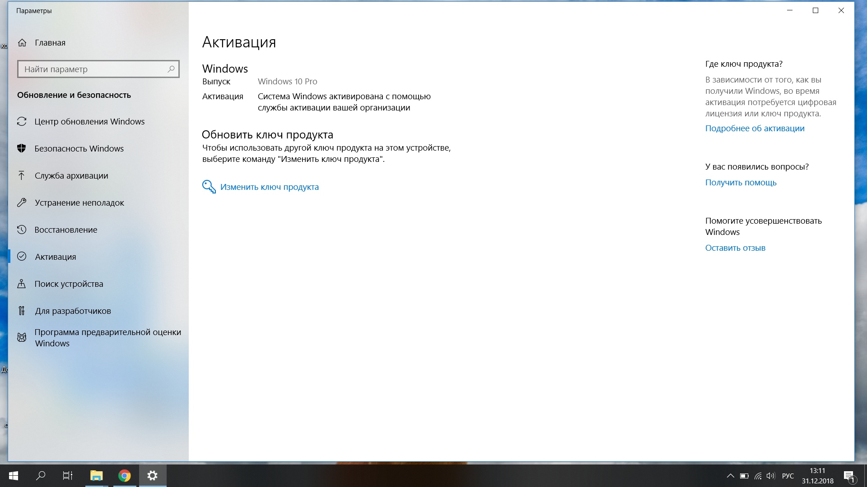Click the Активация page heading
The height and width of the screenshot is (487, 867).
click(x=239, y=42)
